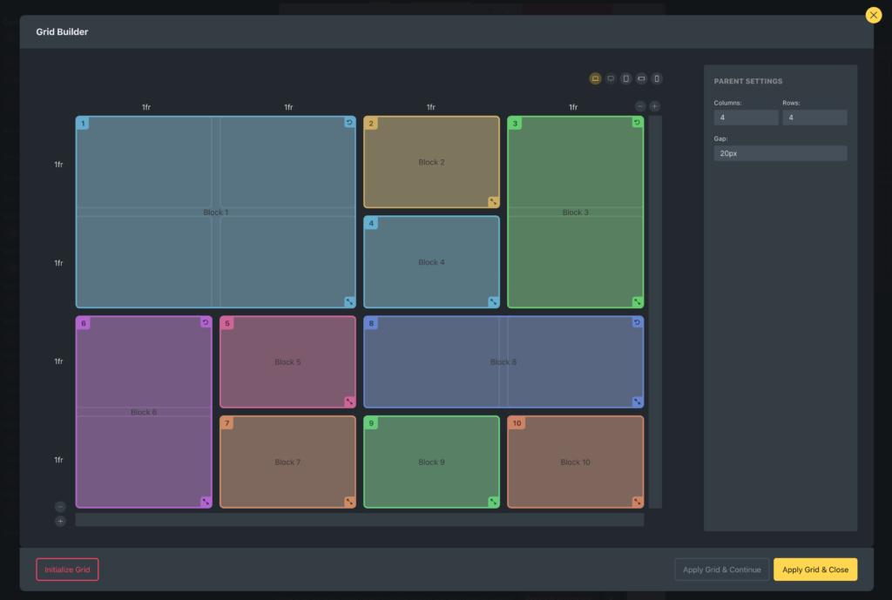Select the portrait tablet breakpoint icon
This screenshot has height=600, width=892.
(625, 78)
